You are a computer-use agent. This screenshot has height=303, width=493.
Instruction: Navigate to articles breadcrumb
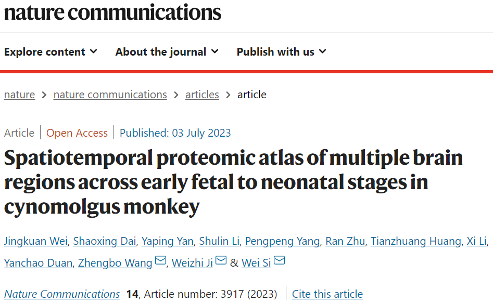pyautogui.click(x=202, y=95)
